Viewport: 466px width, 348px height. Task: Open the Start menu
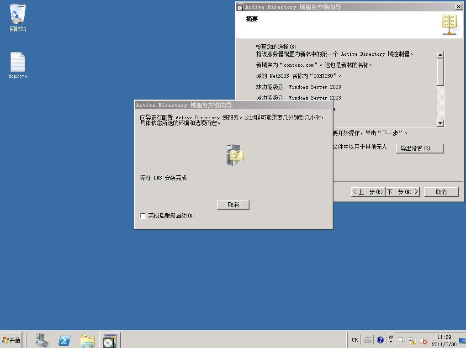11,340
